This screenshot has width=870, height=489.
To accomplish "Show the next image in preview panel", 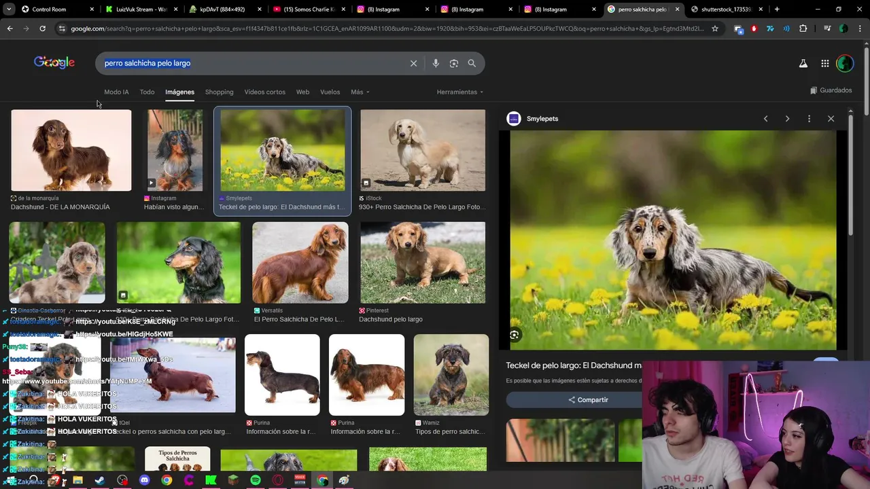I will (787, 119).
